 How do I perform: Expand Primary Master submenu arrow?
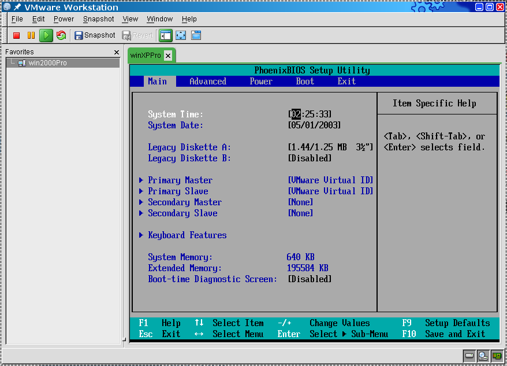point(141,180)
